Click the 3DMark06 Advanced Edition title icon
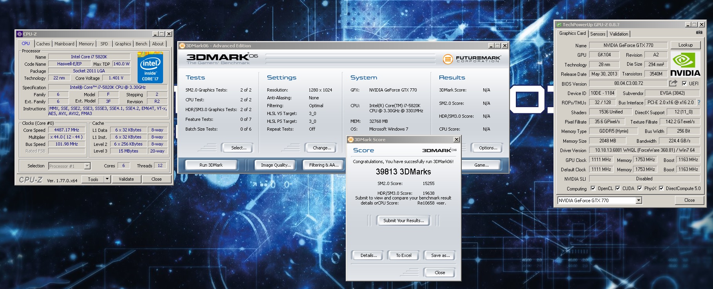 182,46
